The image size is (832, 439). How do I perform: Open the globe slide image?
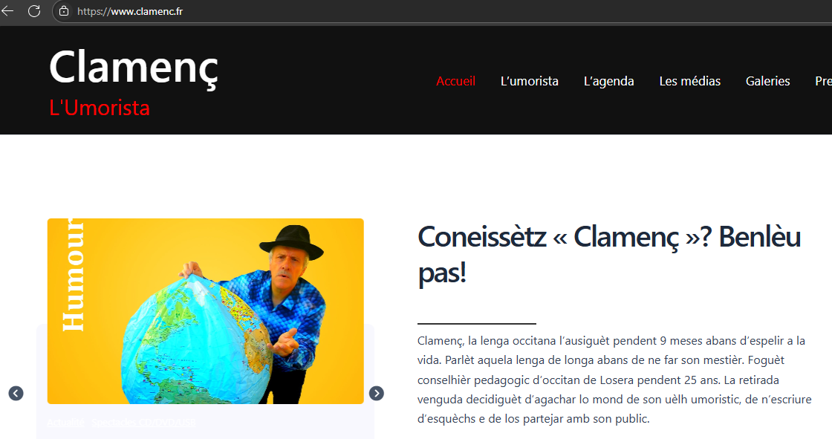205,311
